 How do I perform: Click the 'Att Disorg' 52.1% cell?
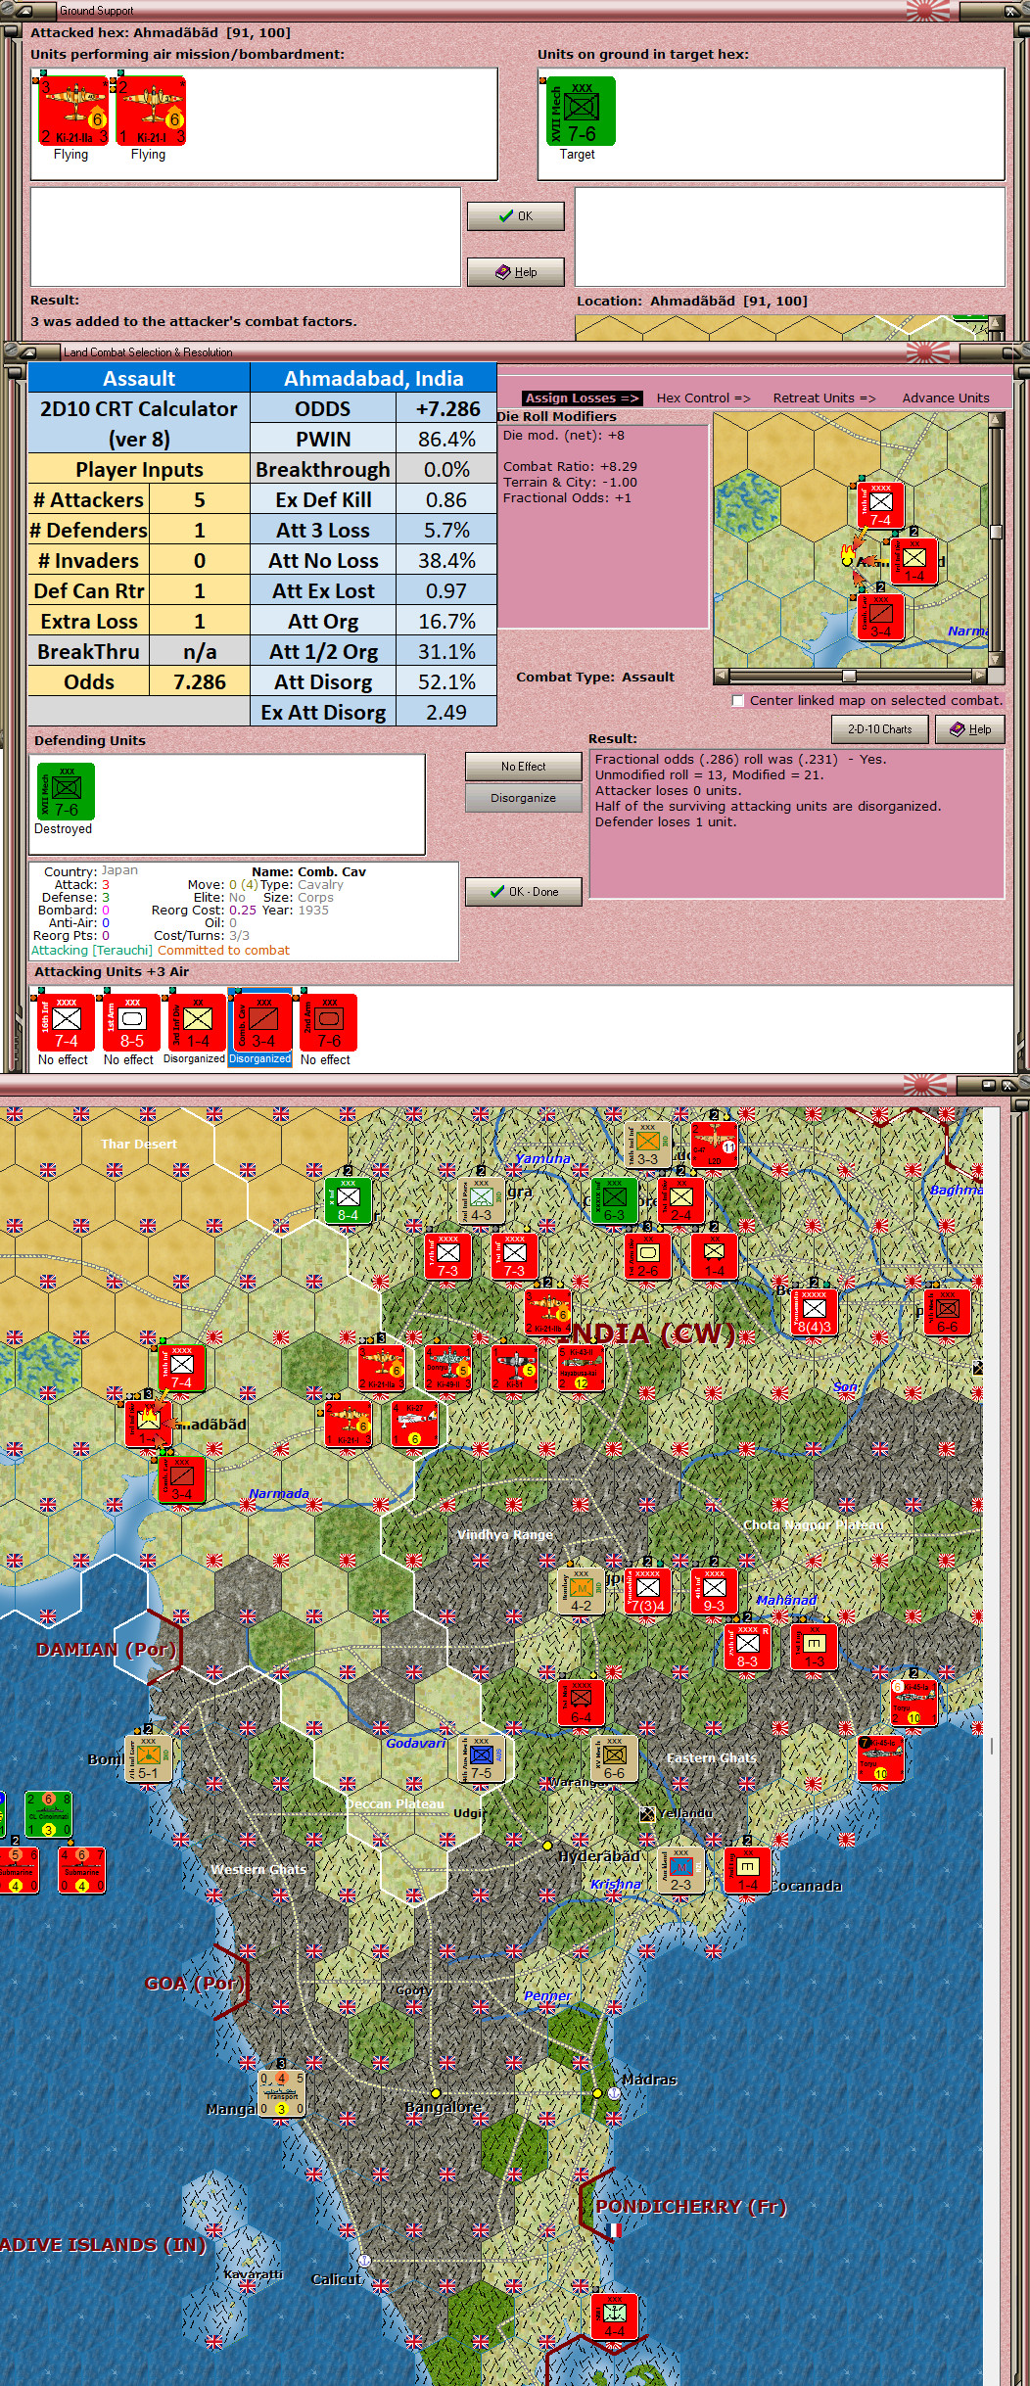click(x=447, y=682)
